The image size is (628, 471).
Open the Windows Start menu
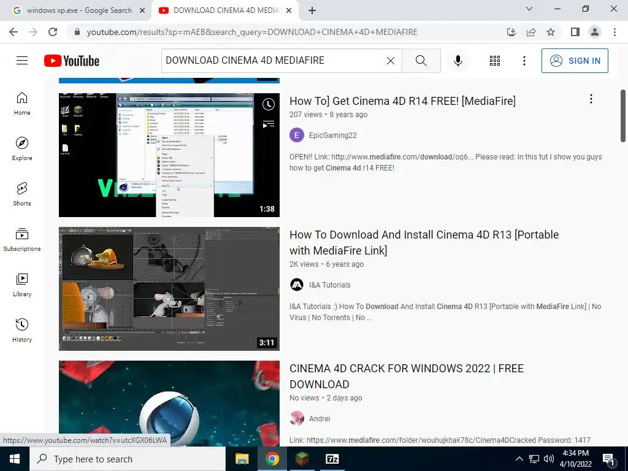click(15, 459)
